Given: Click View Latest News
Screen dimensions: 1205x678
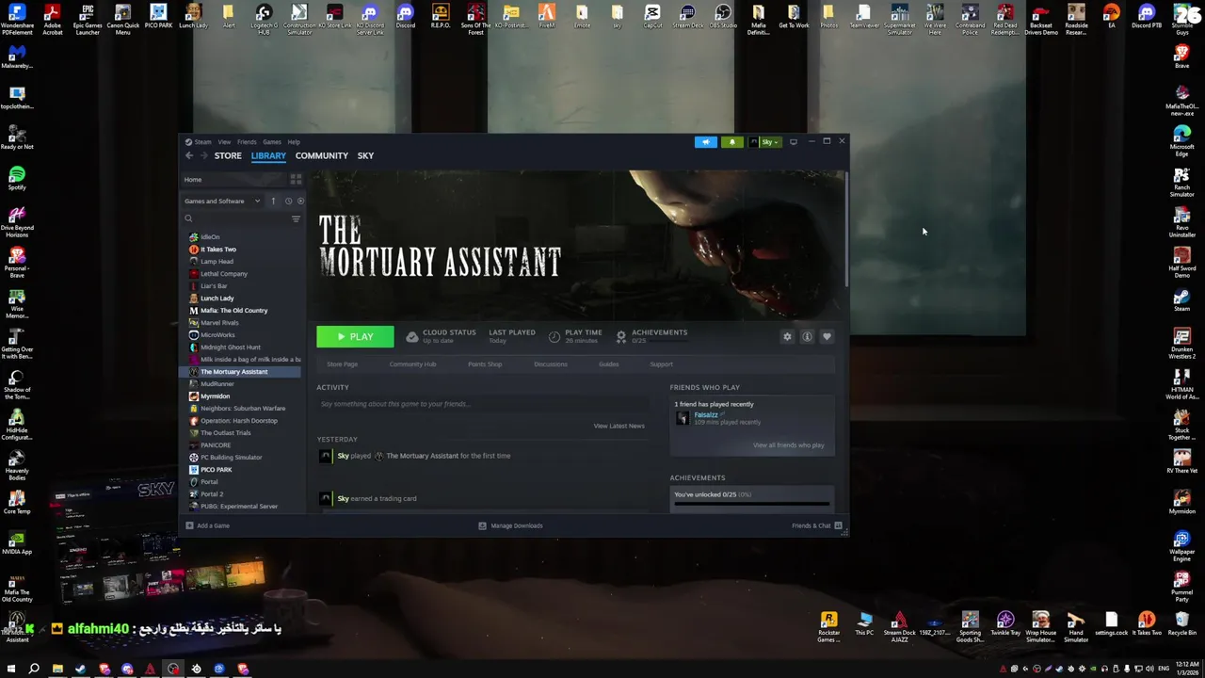Looking at the screenshot, I should coord(619,426).
